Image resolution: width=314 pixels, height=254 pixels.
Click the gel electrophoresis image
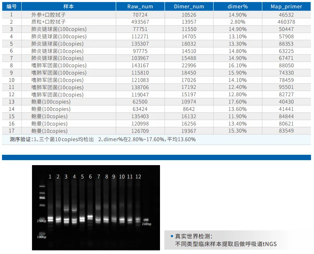(x=96, y=207)
